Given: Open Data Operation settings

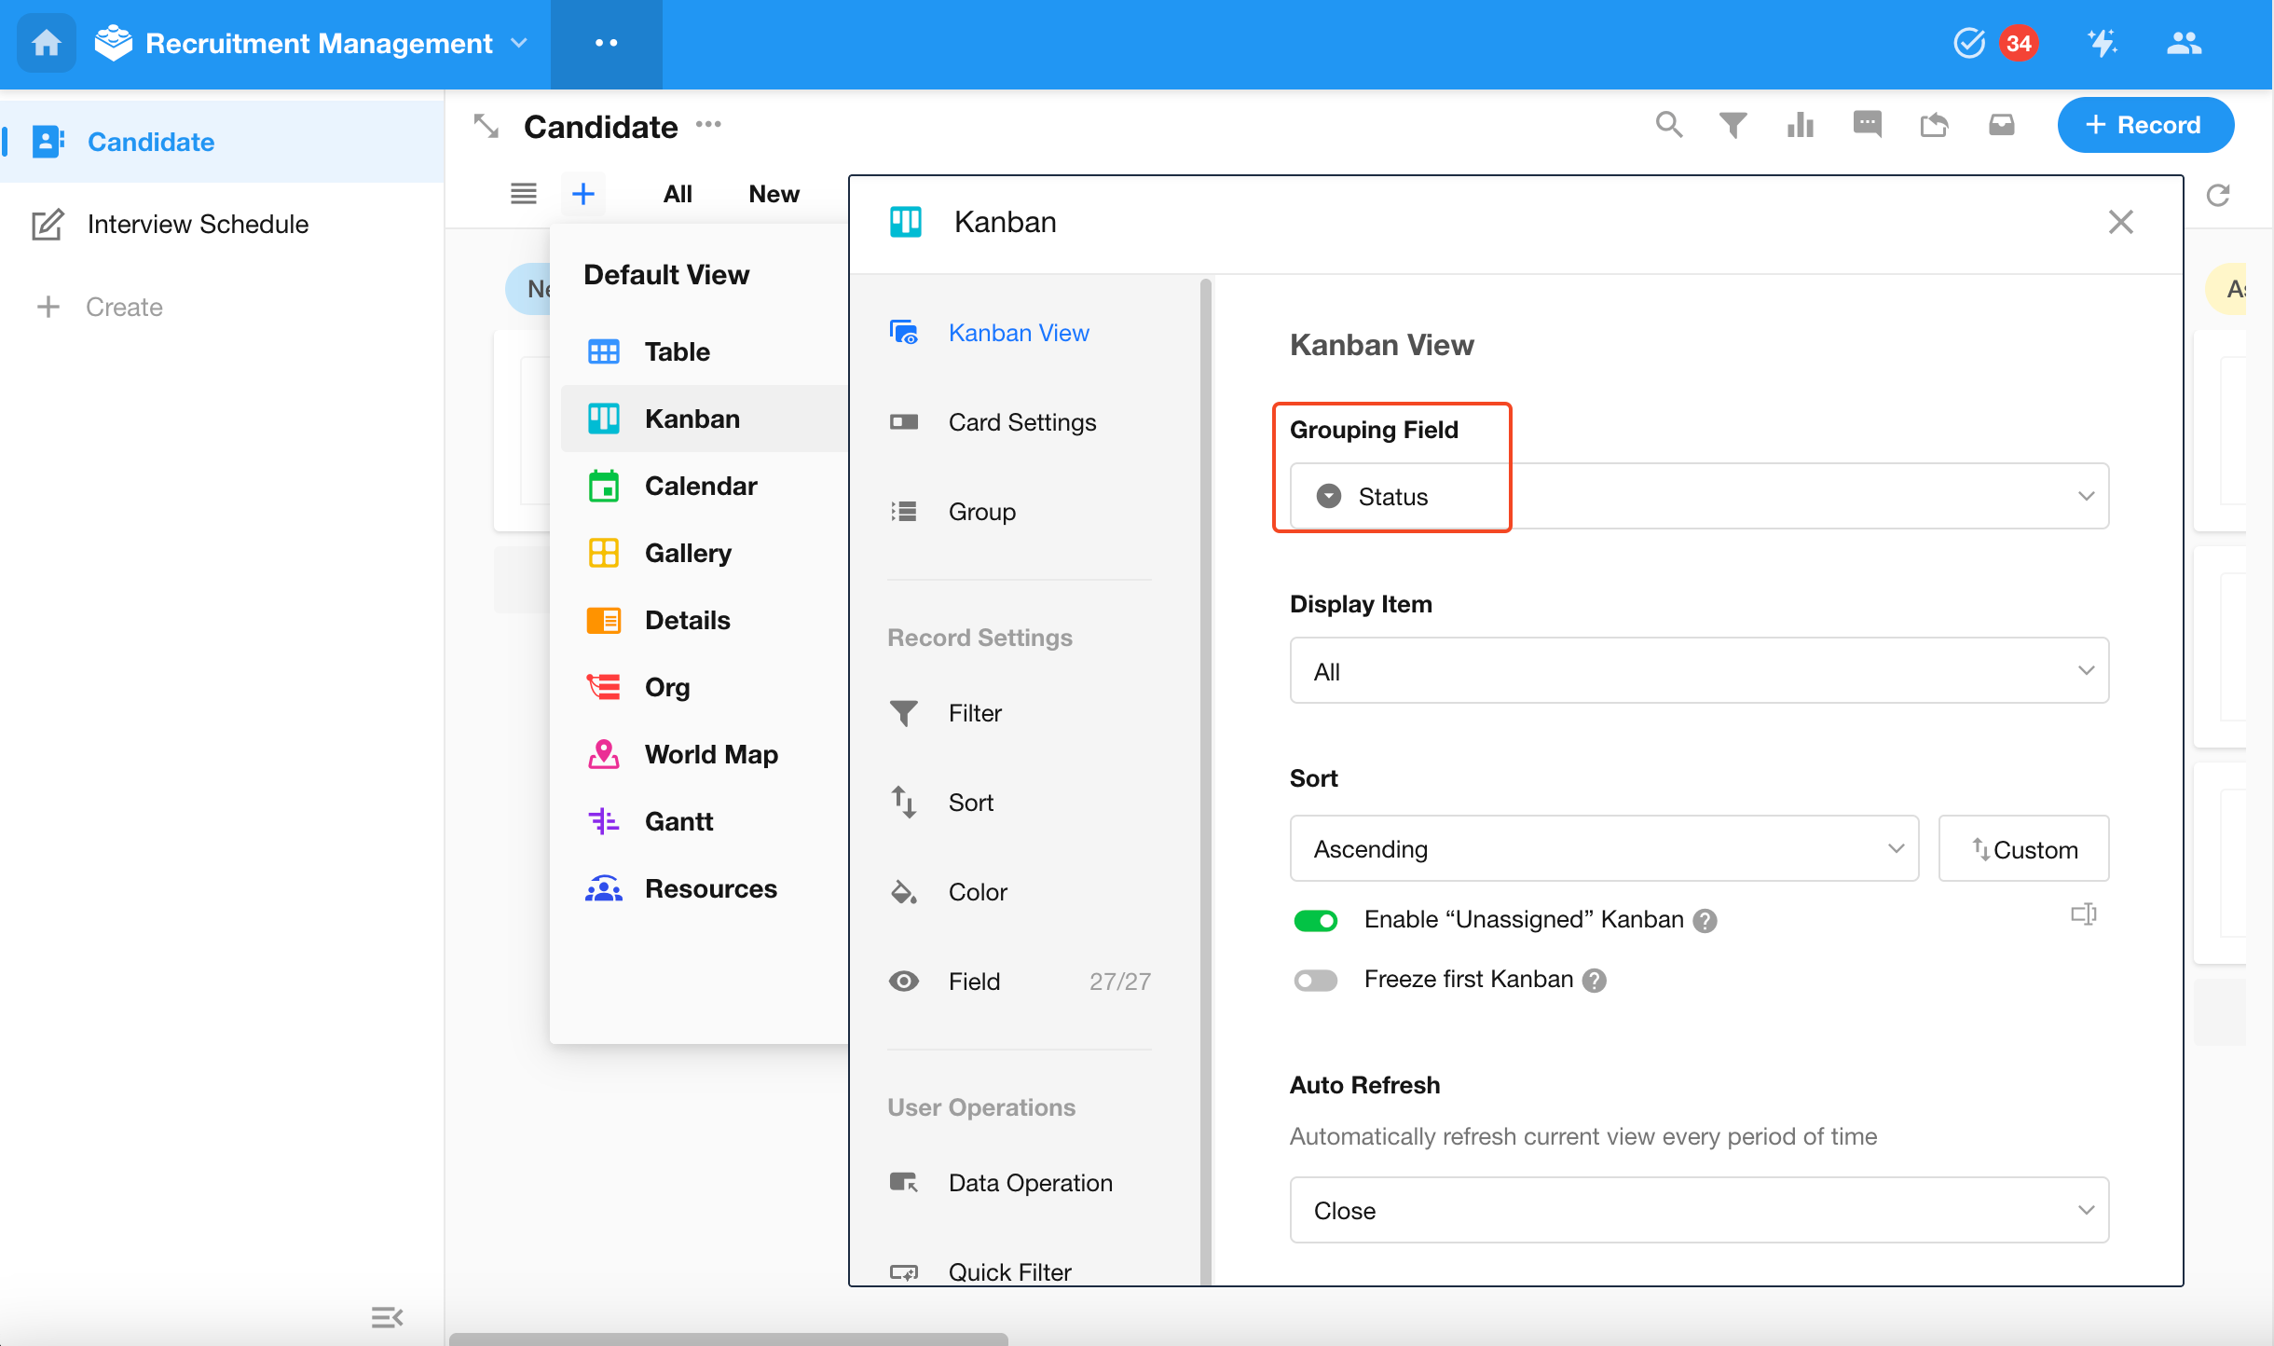Looking at the screenshot, I should [1021, 1183].
